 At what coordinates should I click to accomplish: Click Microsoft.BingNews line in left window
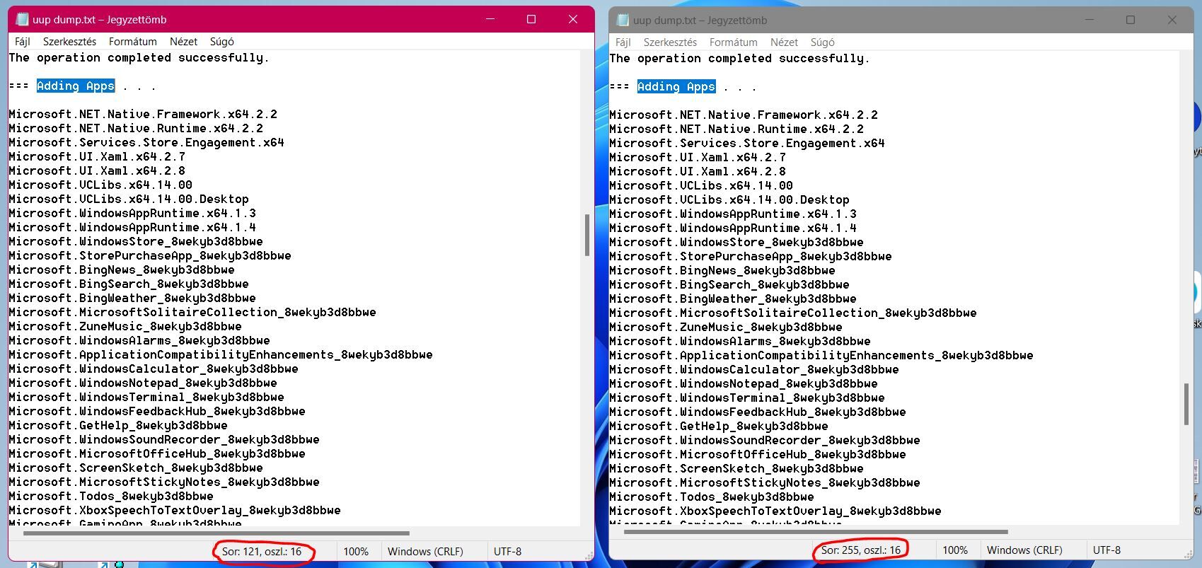coord(122,269)
